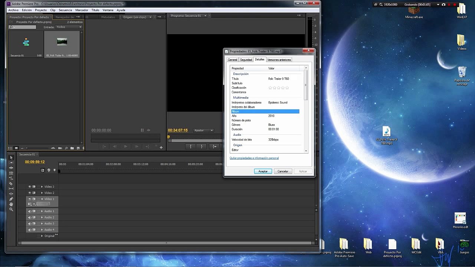Mute Audio 3 track speaker toggle
This screenshot has height=267, width=475.
pyautogui.click(x=30, y=223)
